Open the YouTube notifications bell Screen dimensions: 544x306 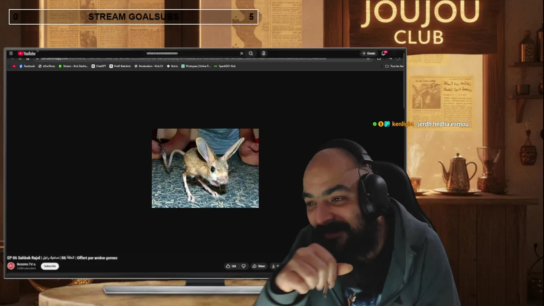coord(384,54)
